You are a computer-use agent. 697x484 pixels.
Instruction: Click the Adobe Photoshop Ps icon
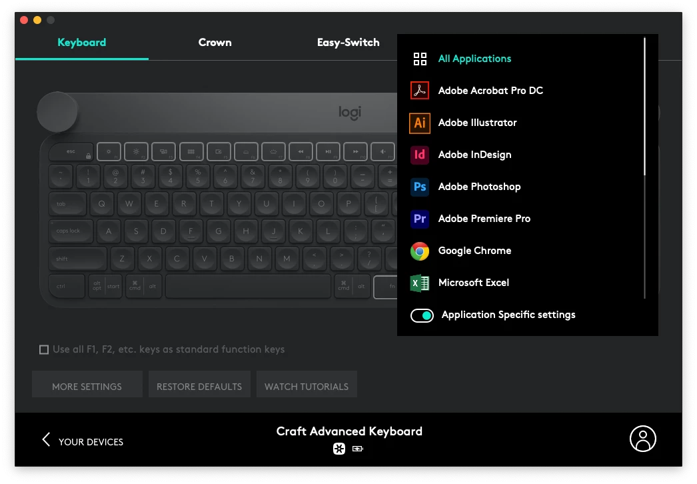pos(420,187)
